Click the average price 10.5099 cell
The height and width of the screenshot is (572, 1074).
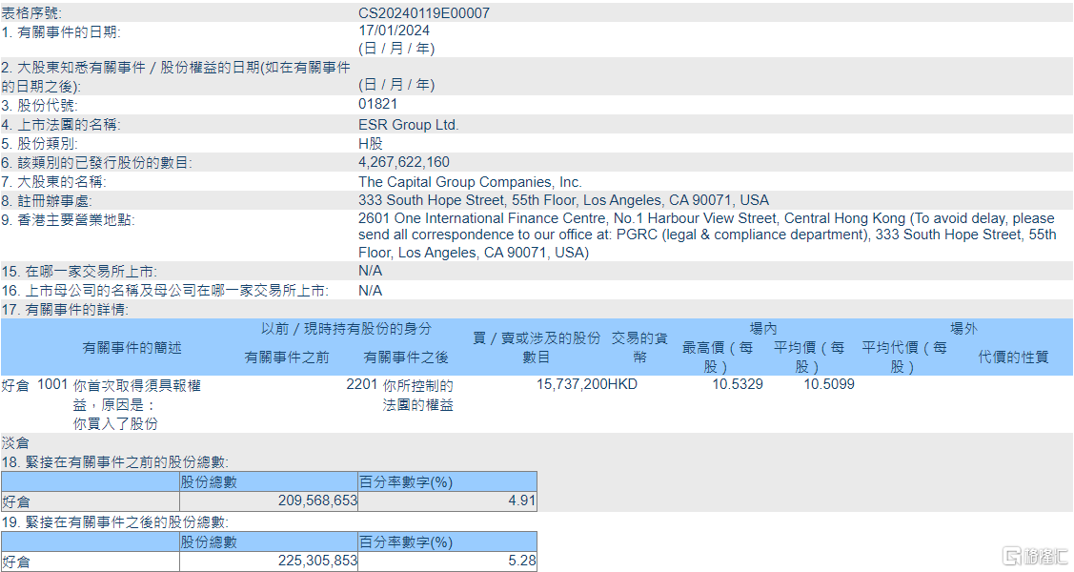coord(829,384)
